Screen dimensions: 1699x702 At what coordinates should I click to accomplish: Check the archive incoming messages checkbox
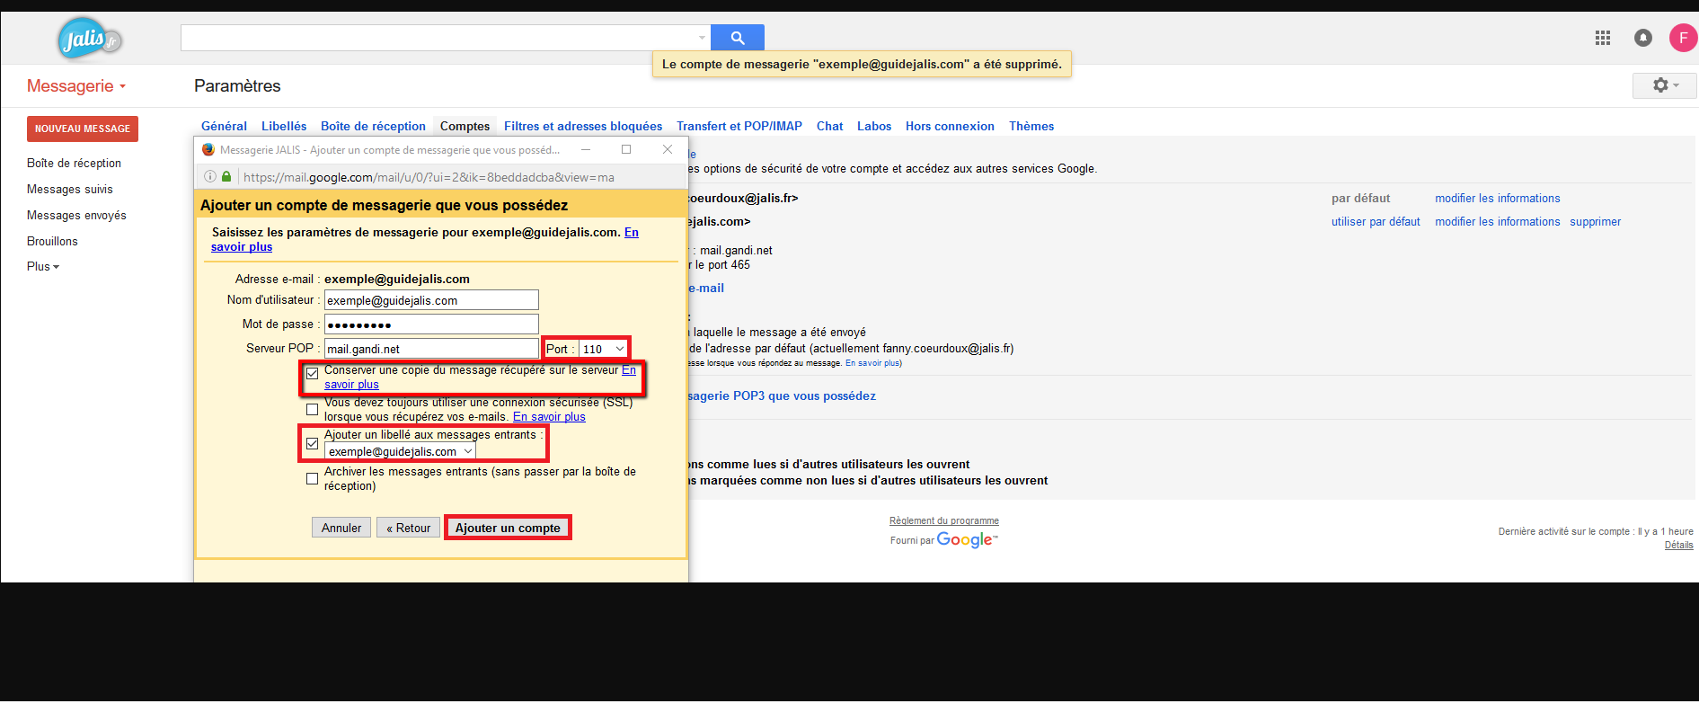pos(313,479)
